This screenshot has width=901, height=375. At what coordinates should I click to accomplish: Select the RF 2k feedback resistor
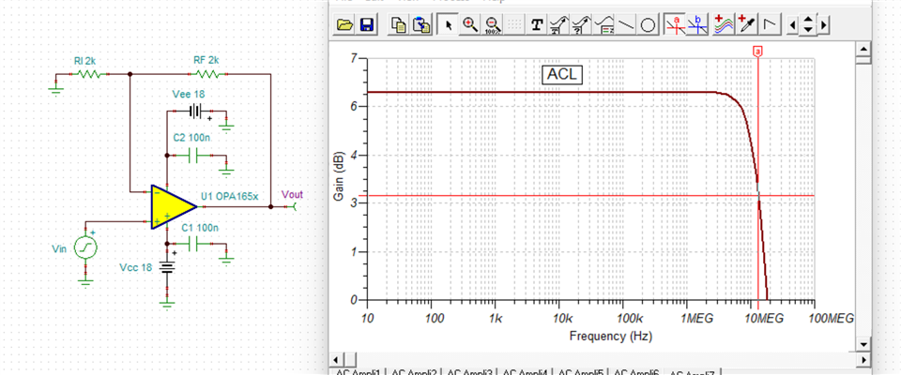(207, 73)
